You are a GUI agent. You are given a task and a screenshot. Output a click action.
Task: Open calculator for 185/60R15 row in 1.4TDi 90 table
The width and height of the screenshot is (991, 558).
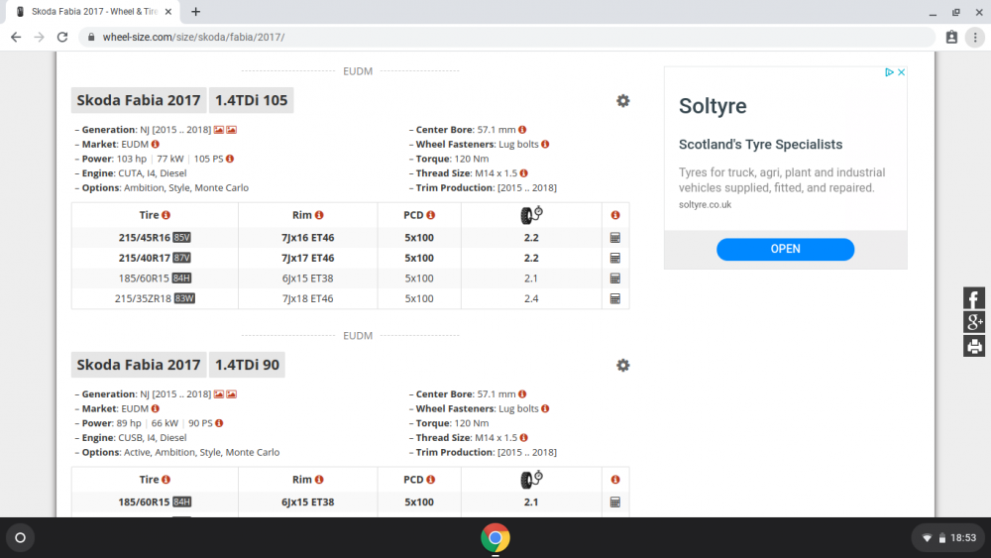(x=615, y=502)
